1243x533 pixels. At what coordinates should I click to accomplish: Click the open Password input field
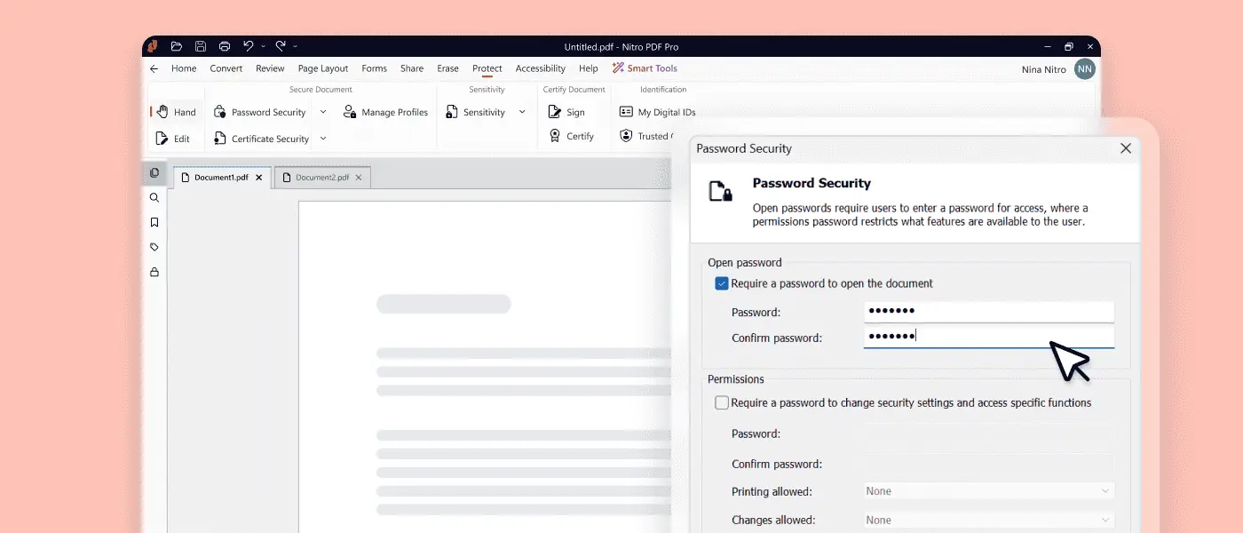[989, 311]
